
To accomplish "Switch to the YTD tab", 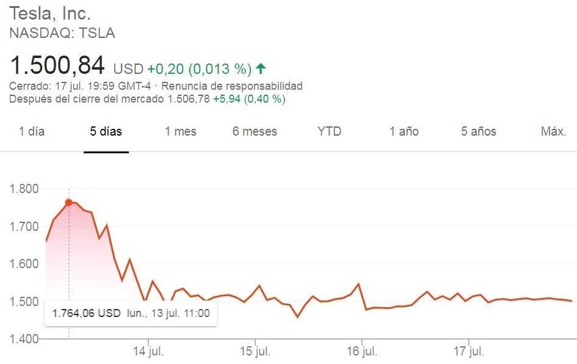I will [330, 131].
